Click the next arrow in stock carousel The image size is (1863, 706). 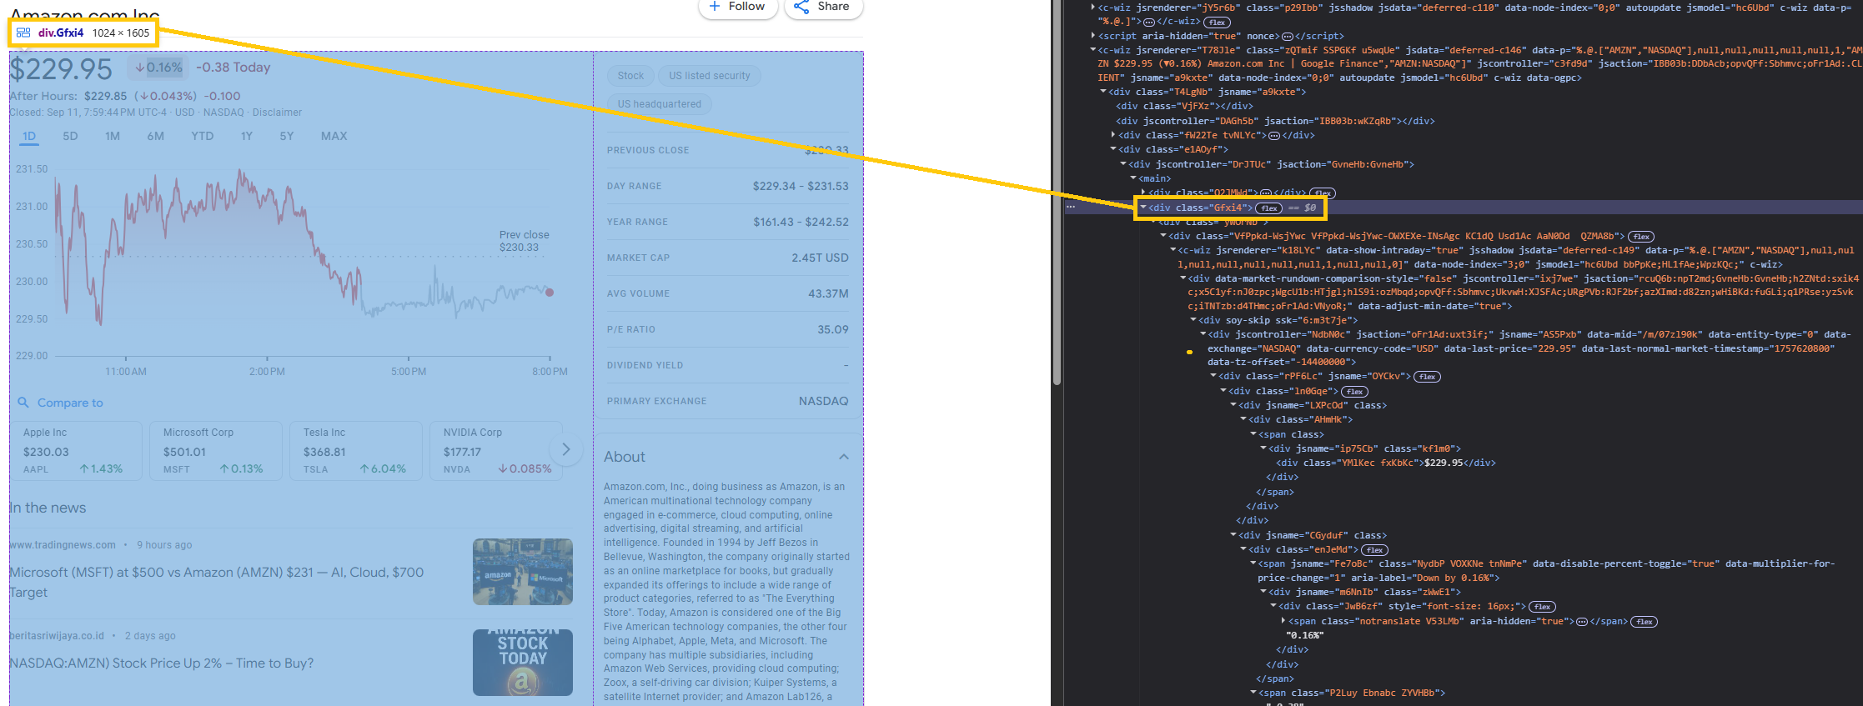coord(566,450)
